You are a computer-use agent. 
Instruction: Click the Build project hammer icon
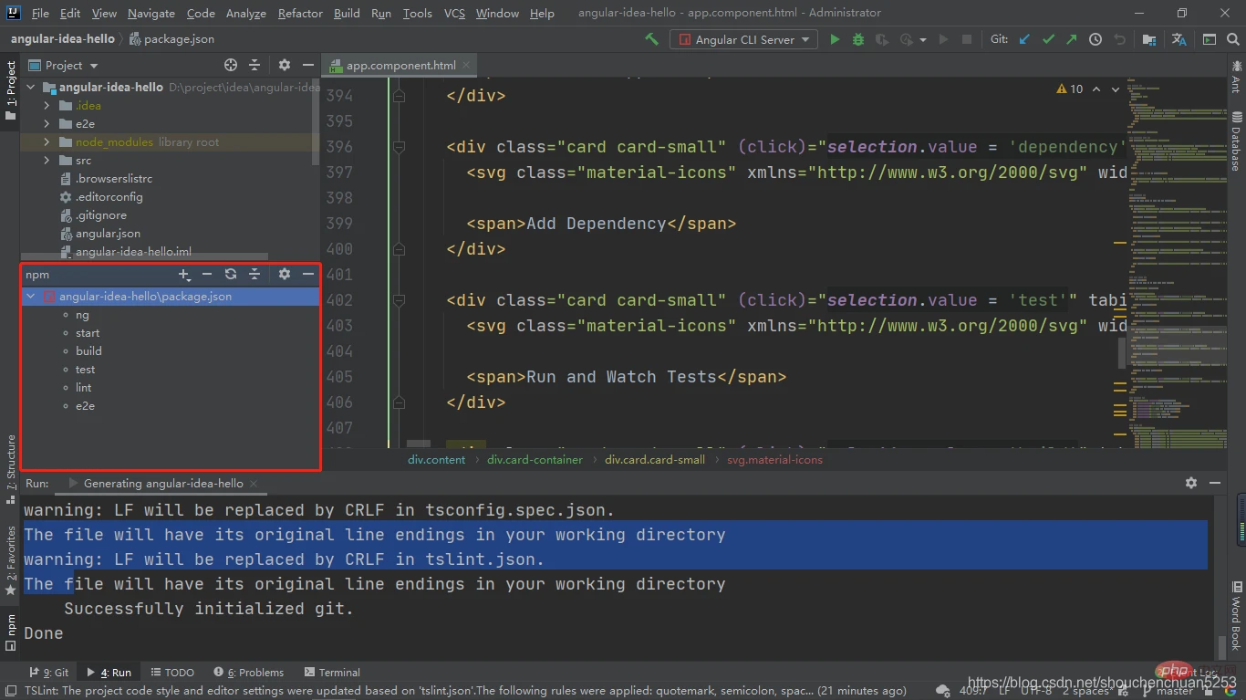651,39
